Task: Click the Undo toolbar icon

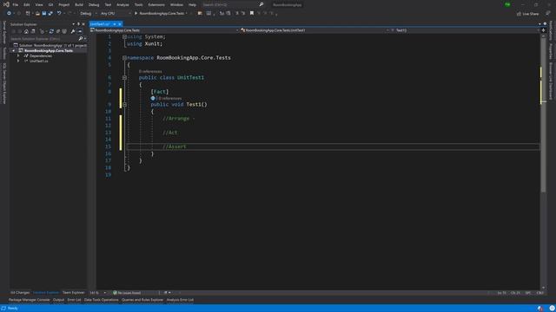Action: point(59,13)
